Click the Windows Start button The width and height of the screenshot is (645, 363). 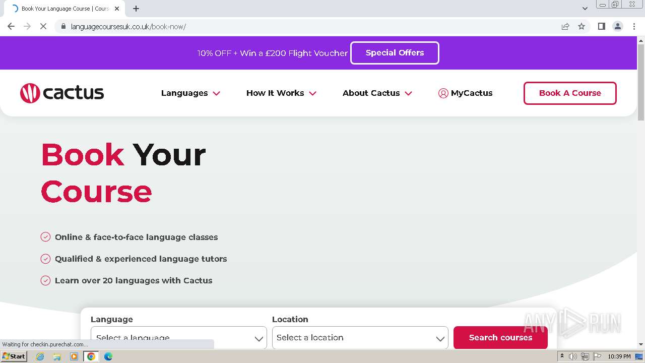click(14, 356)
